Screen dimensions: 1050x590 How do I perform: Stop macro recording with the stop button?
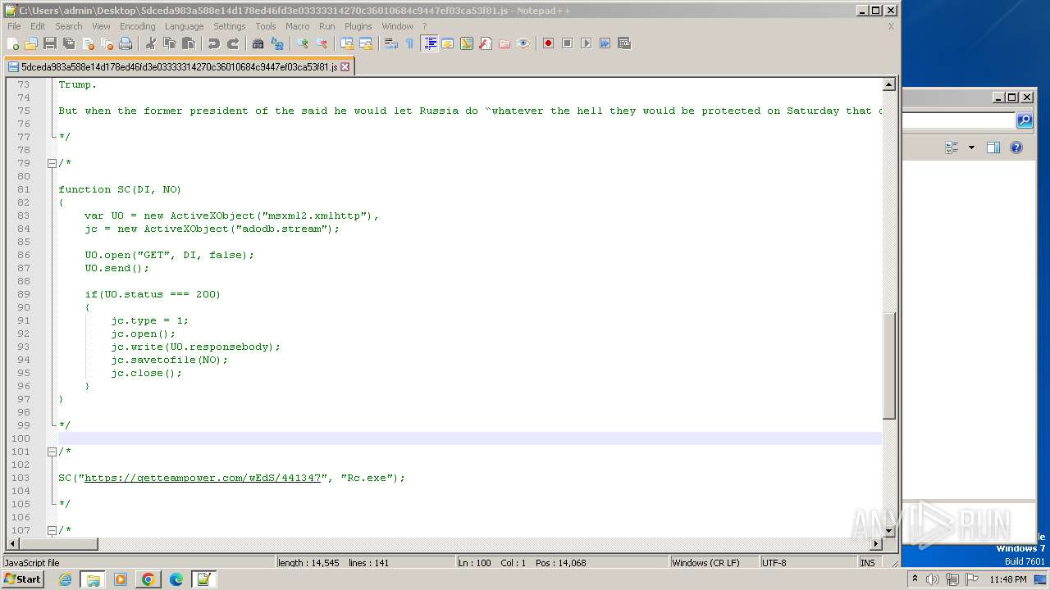click(x=567, y=43)
